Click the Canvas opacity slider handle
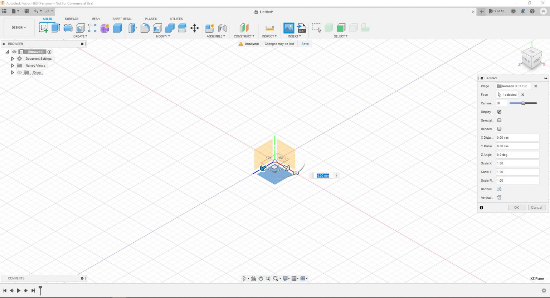The width and height of the screenshot is (550, 298). [523, 103]
